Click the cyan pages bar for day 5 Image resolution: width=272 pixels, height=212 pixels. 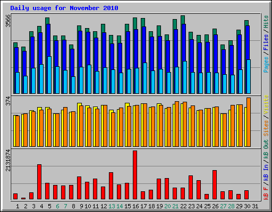click(x=49, y=75)
